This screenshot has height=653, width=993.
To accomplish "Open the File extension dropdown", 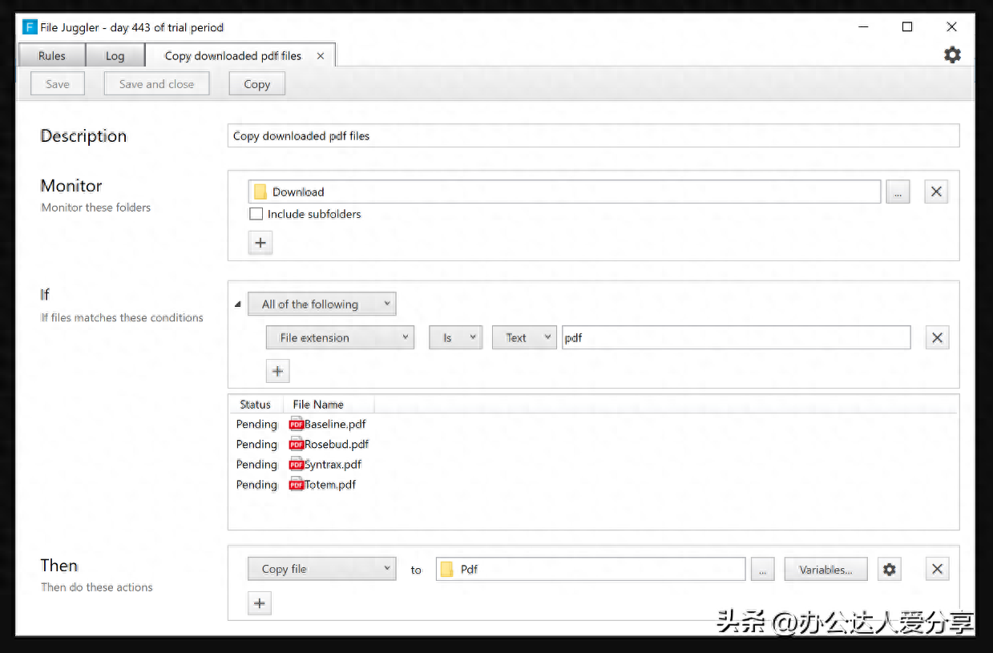I will 340,338.
